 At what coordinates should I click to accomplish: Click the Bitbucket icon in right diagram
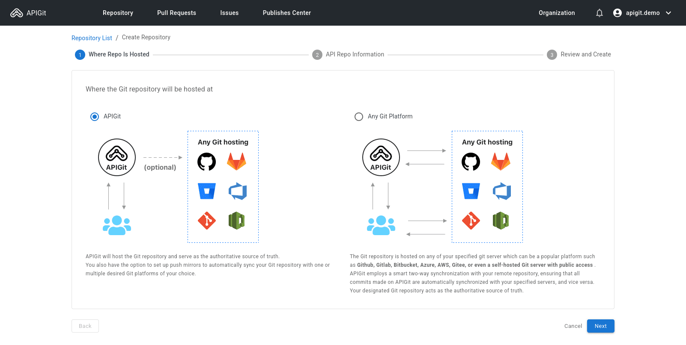471,191
